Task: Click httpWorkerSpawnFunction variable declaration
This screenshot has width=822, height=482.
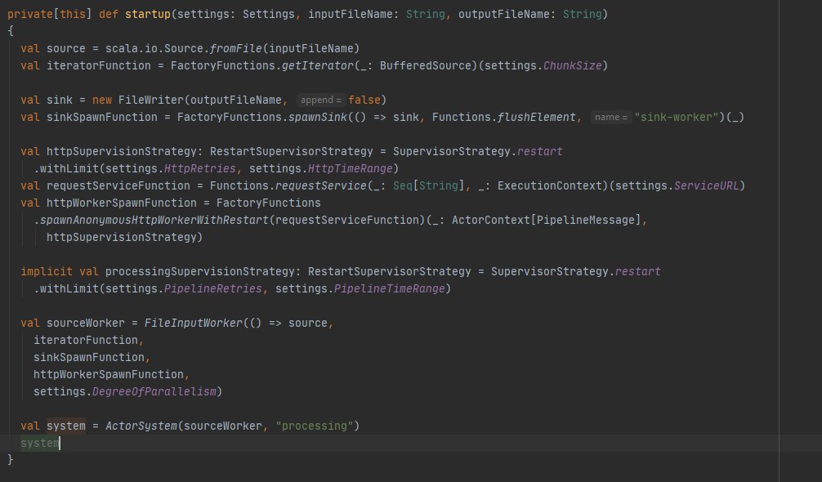Action: pos(121,203)
